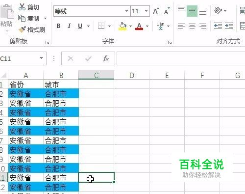
Task: Expand the font name dropdown arrow
Action: pos(127,11)
